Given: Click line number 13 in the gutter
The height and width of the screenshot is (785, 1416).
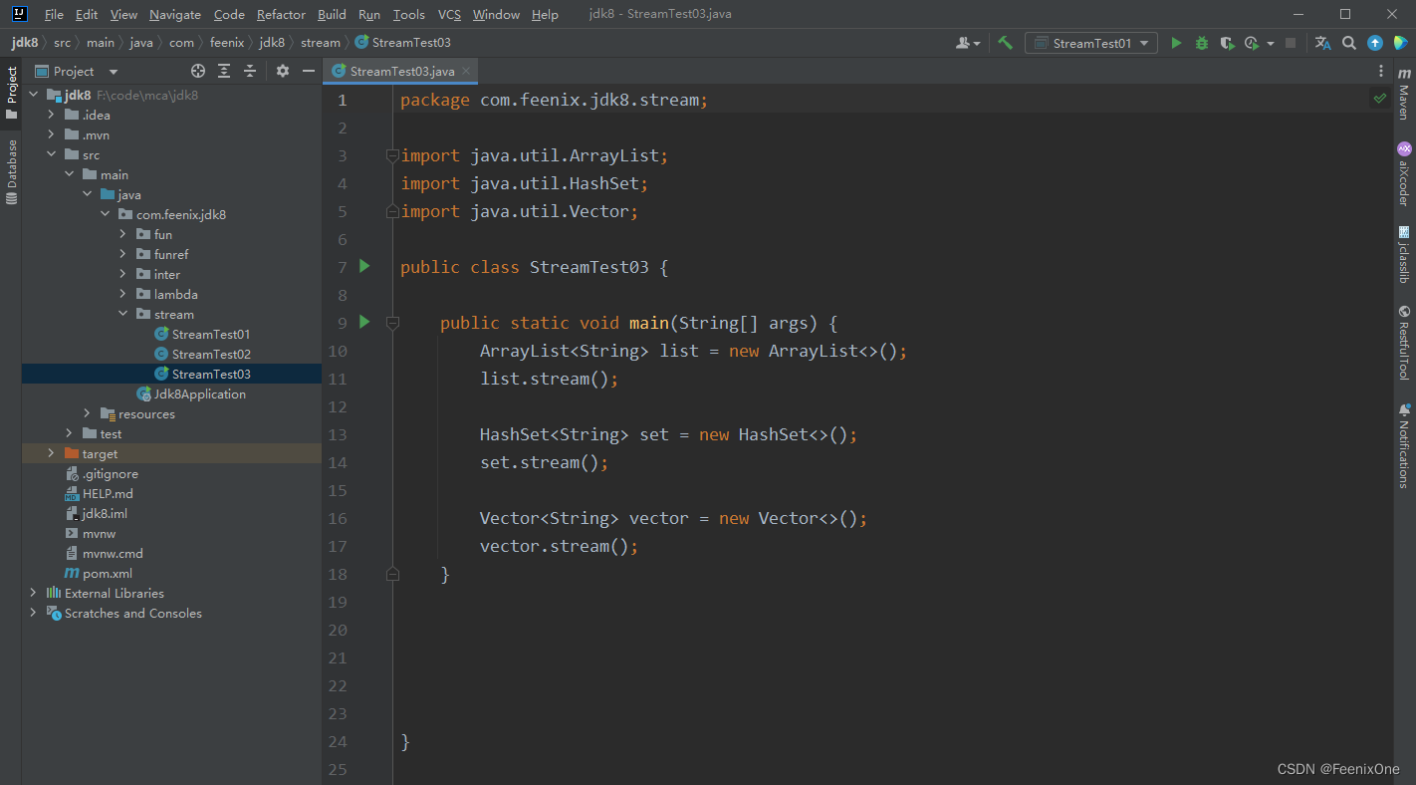Looking at the screenshot, I should click(337, 434).
